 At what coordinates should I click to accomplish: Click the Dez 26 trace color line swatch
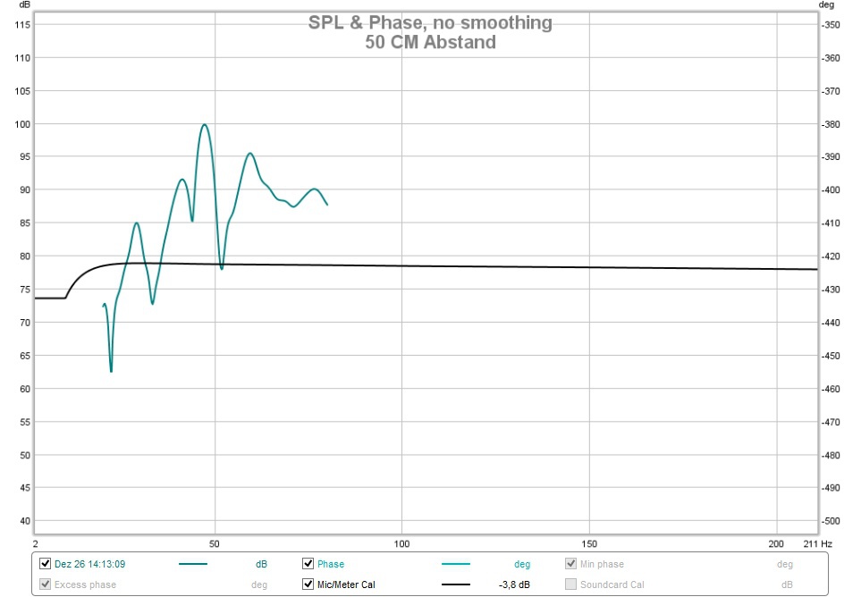(x=193, y=564)
